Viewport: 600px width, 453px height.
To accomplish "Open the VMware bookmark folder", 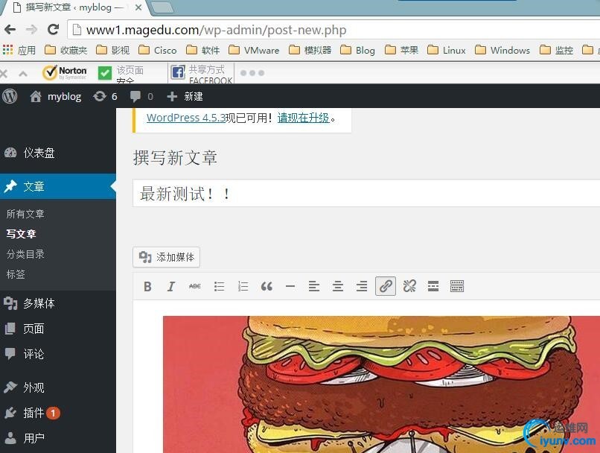I will pos(254,50).
